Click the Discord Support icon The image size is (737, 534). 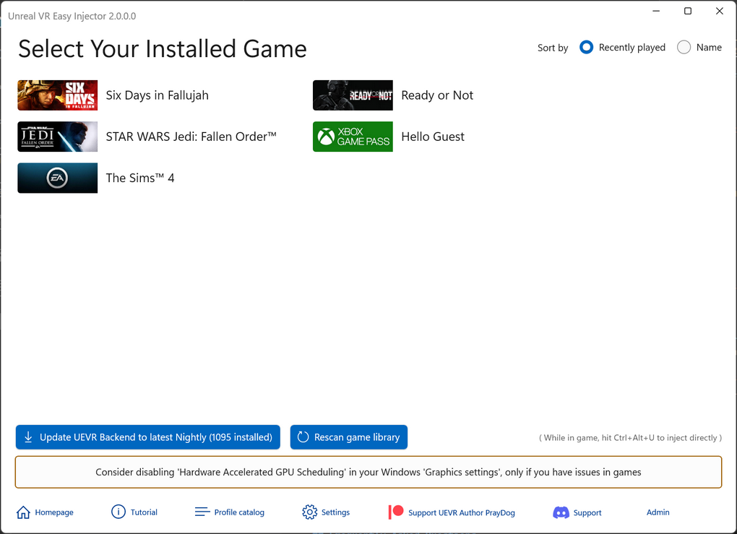click(x=561, y=512)
